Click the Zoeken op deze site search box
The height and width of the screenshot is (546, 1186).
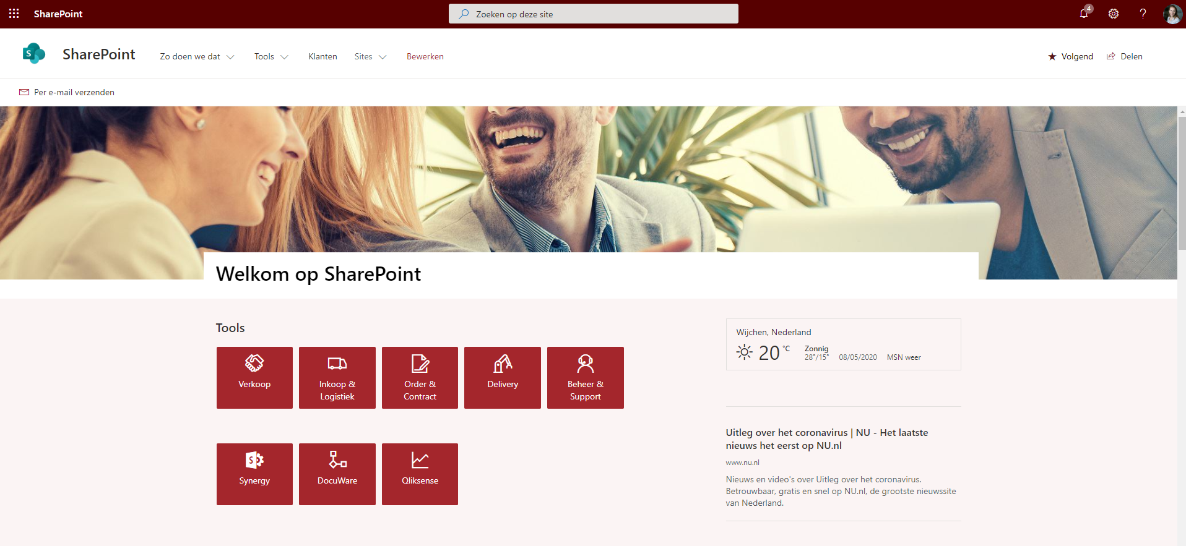coord(593,14)
